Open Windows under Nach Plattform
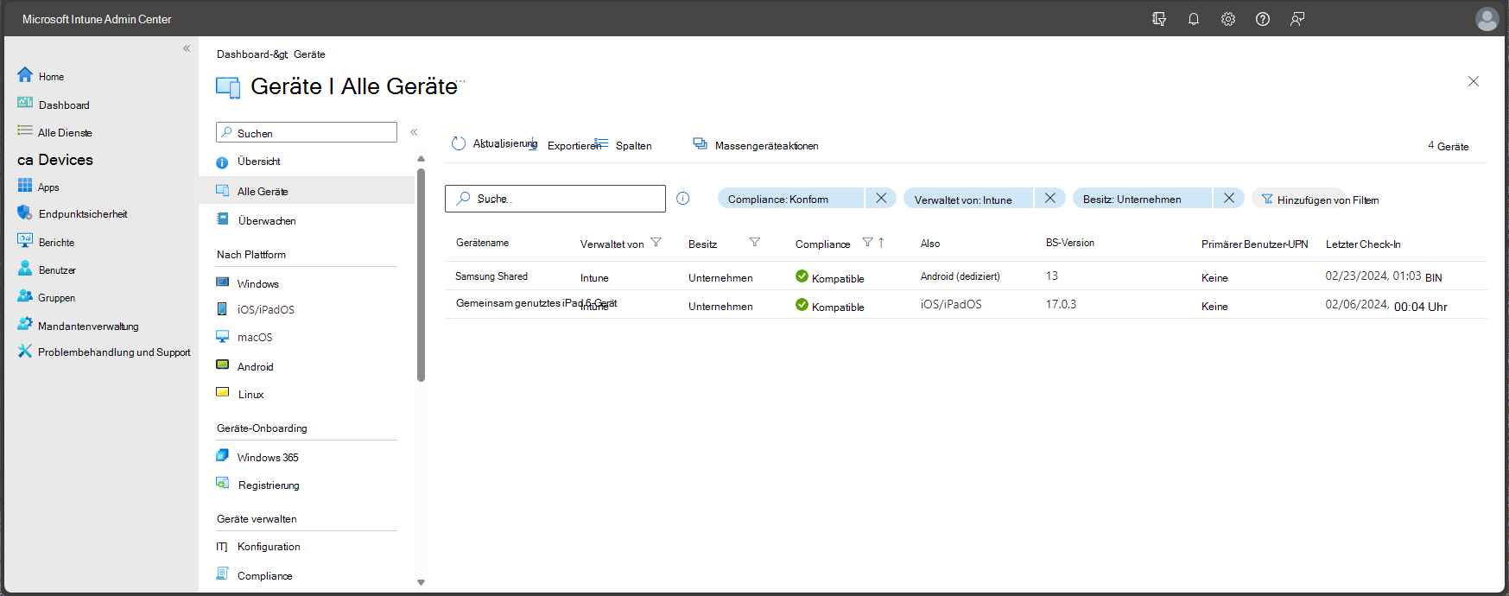This screenshot has height=596, width=1509. 257,284
